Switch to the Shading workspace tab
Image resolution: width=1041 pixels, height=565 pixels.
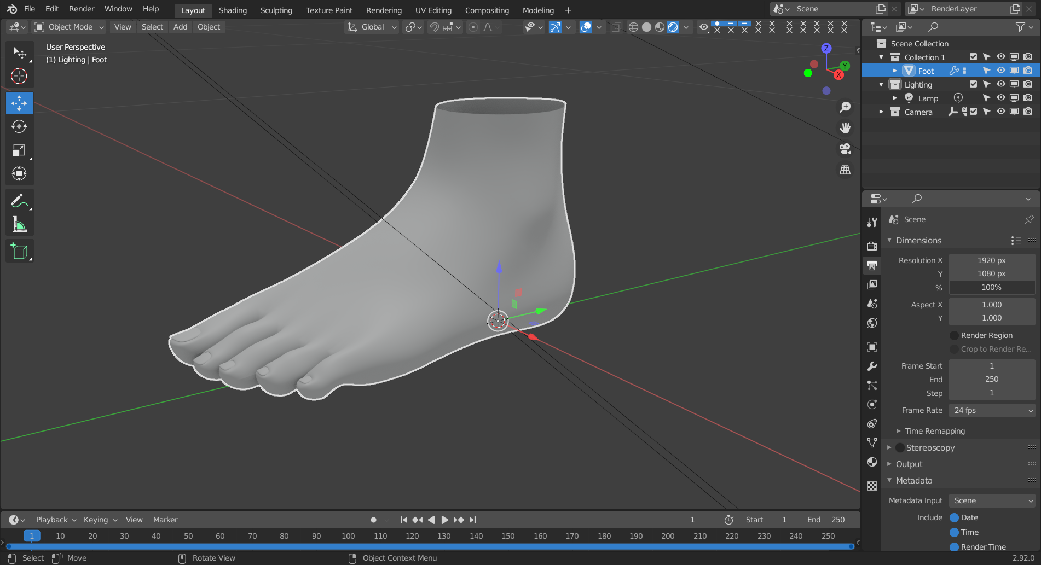(233, 10)
